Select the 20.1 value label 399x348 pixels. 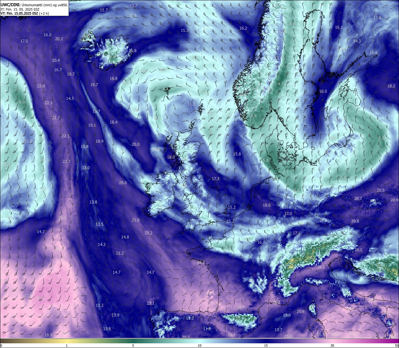click(x=358, y=250)
